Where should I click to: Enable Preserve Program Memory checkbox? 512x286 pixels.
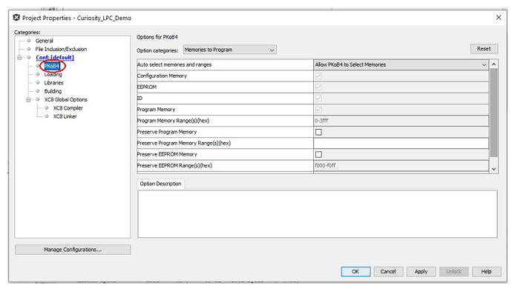[318, 132]
